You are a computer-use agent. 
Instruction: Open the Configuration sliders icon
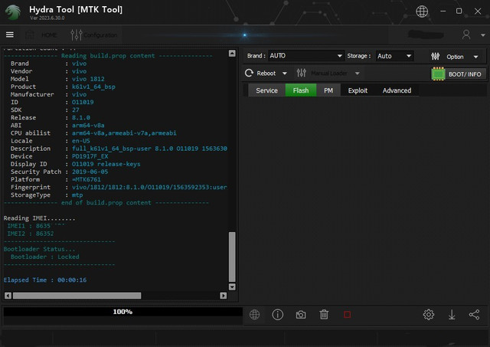click(77, 34)
